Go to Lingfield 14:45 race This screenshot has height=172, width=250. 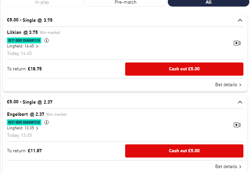[22, 46]
